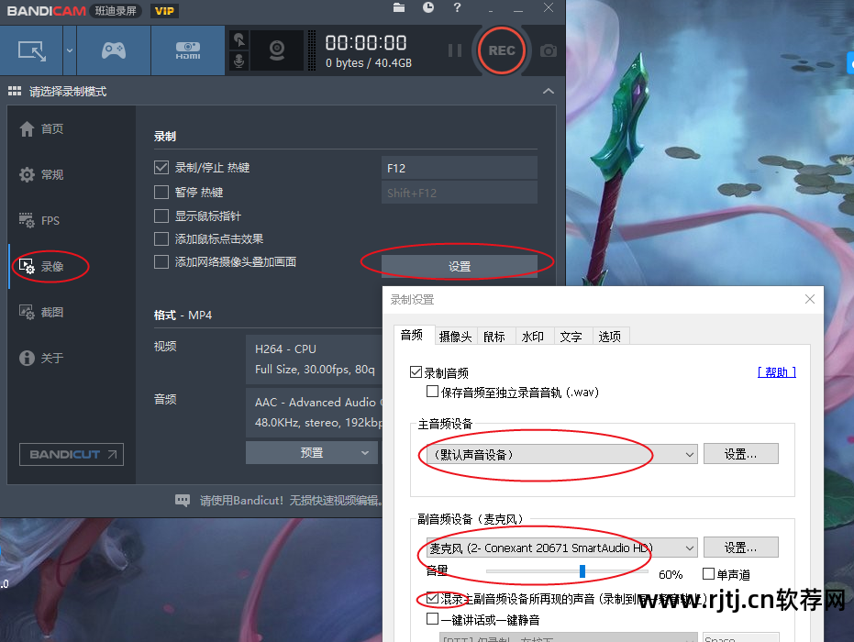
Task: Select the screen rectangle recording mode
Action: coord(31,50)
